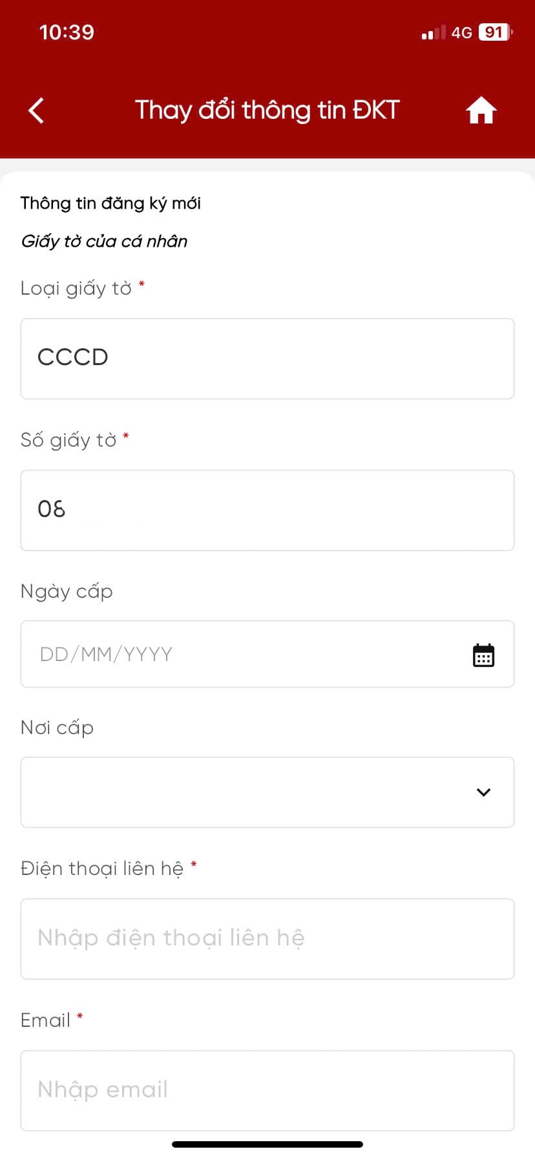
Task: Focus the Ngày cấp DD/MM/YYYY field
Action: (267, 654)
